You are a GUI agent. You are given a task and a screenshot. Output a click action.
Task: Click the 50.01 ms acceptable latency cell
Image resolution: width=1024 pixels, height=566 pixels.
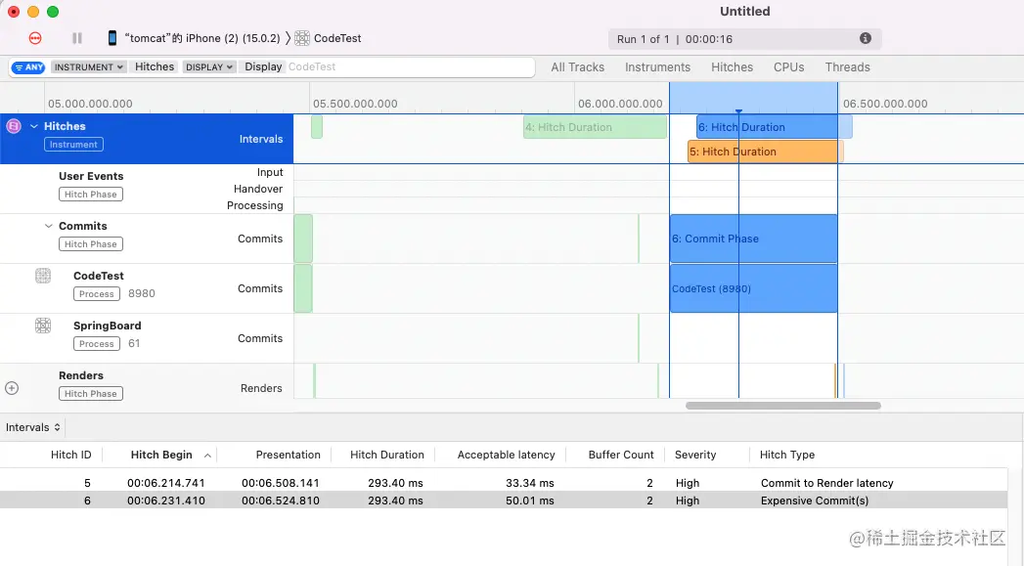point(530,501)
